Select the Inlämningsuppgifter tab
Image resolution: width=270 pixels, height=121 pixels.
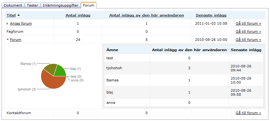click(x=61, y=5)
